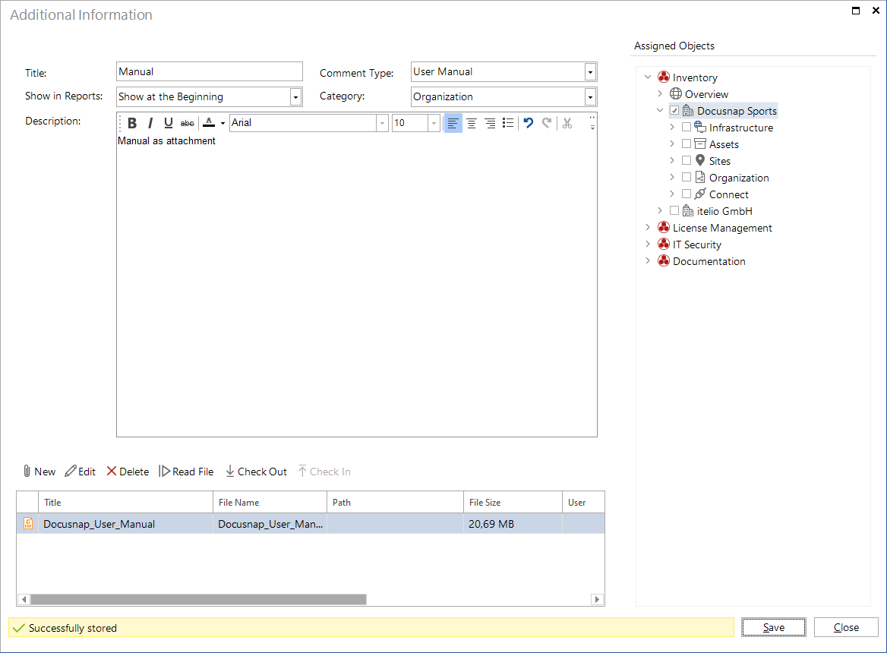Click into the Title input field

coord(210,72)
